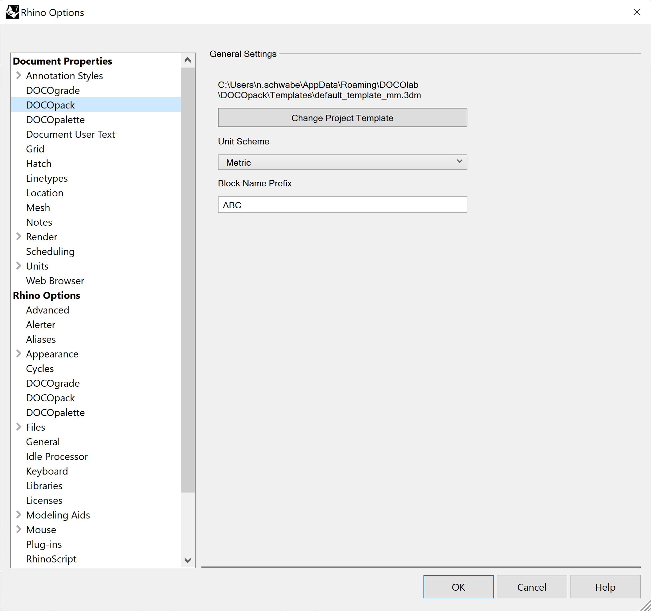
Task: Expand the Mouse tree node
Action: click(x=19, y=529)
